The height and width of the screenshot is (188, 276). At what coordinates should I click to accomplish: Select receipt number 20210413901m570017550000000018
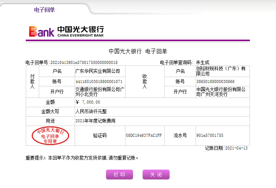tap(84, 62)
